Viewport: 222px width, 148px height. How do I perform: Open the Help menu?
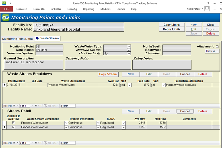tap(134, 9)
